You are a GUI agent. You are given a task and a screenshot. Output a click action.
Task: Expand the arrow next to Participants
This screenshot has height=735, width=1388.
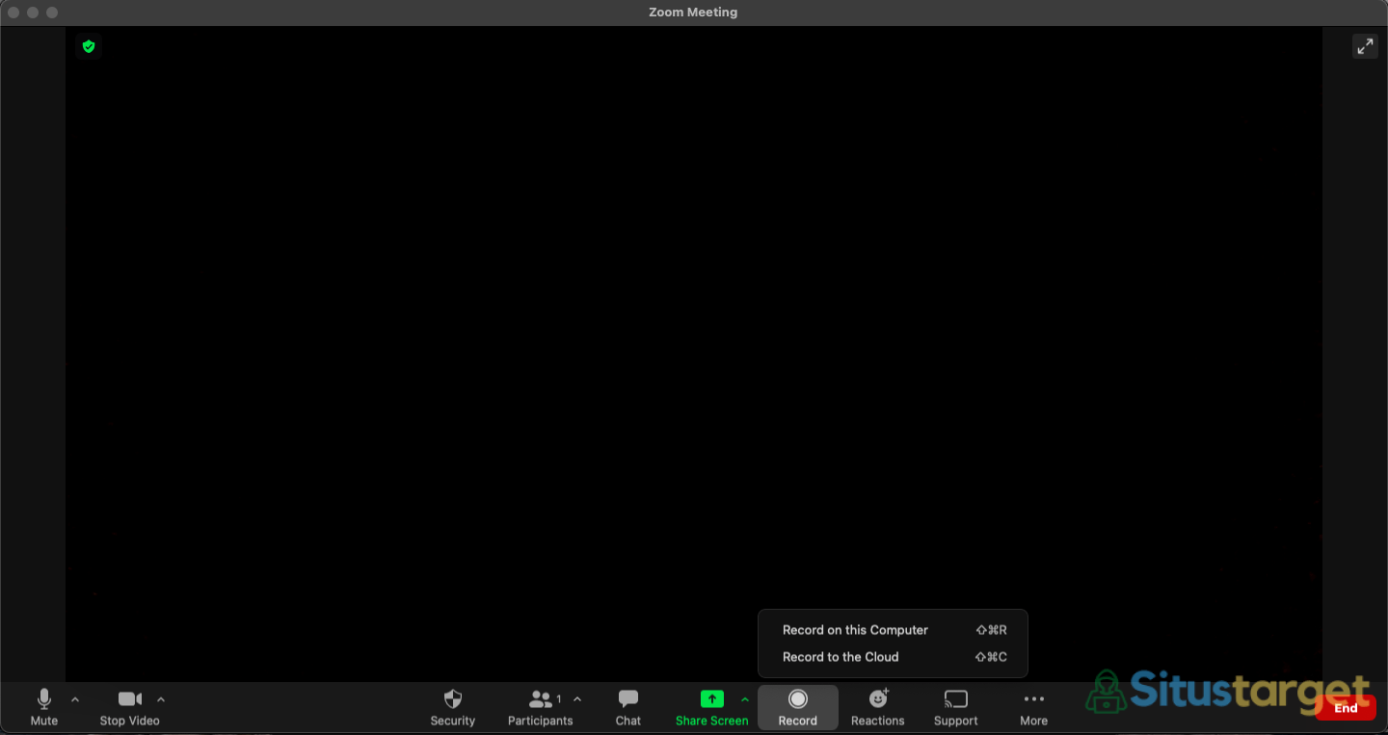click(577, 699)
